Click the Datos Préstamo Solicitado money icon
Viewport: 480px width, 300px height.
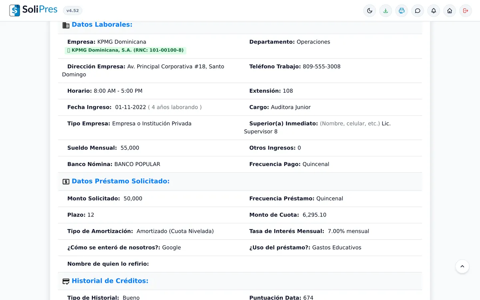[66, 182]
